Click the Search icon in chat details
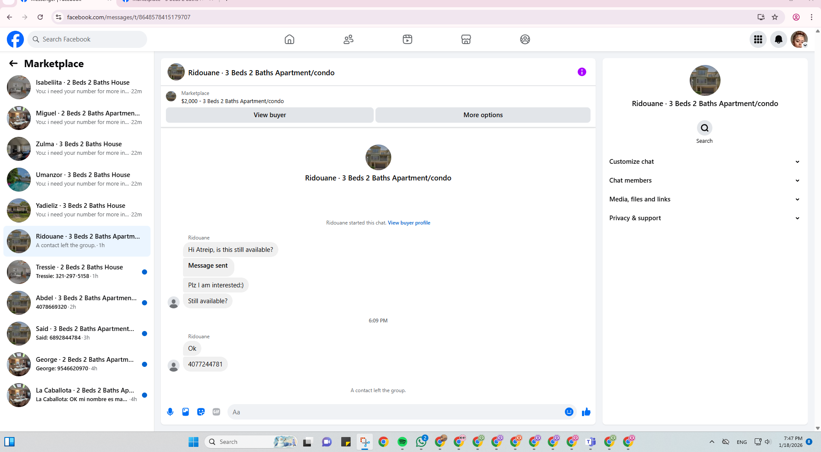821x452 pixels. pyautogui.click(x=704, y=128)
